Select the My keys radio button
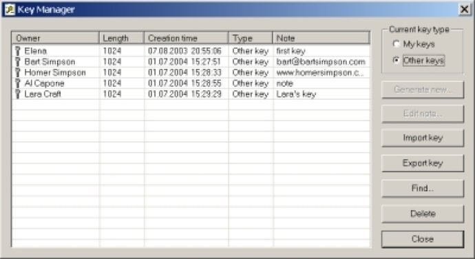 pyautogui.click(x=396, y=44)
